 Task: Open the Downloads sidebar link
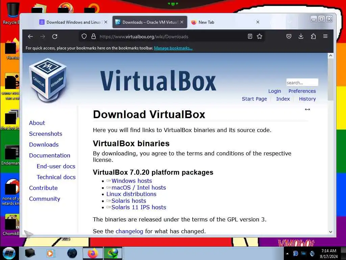(44, 145)
